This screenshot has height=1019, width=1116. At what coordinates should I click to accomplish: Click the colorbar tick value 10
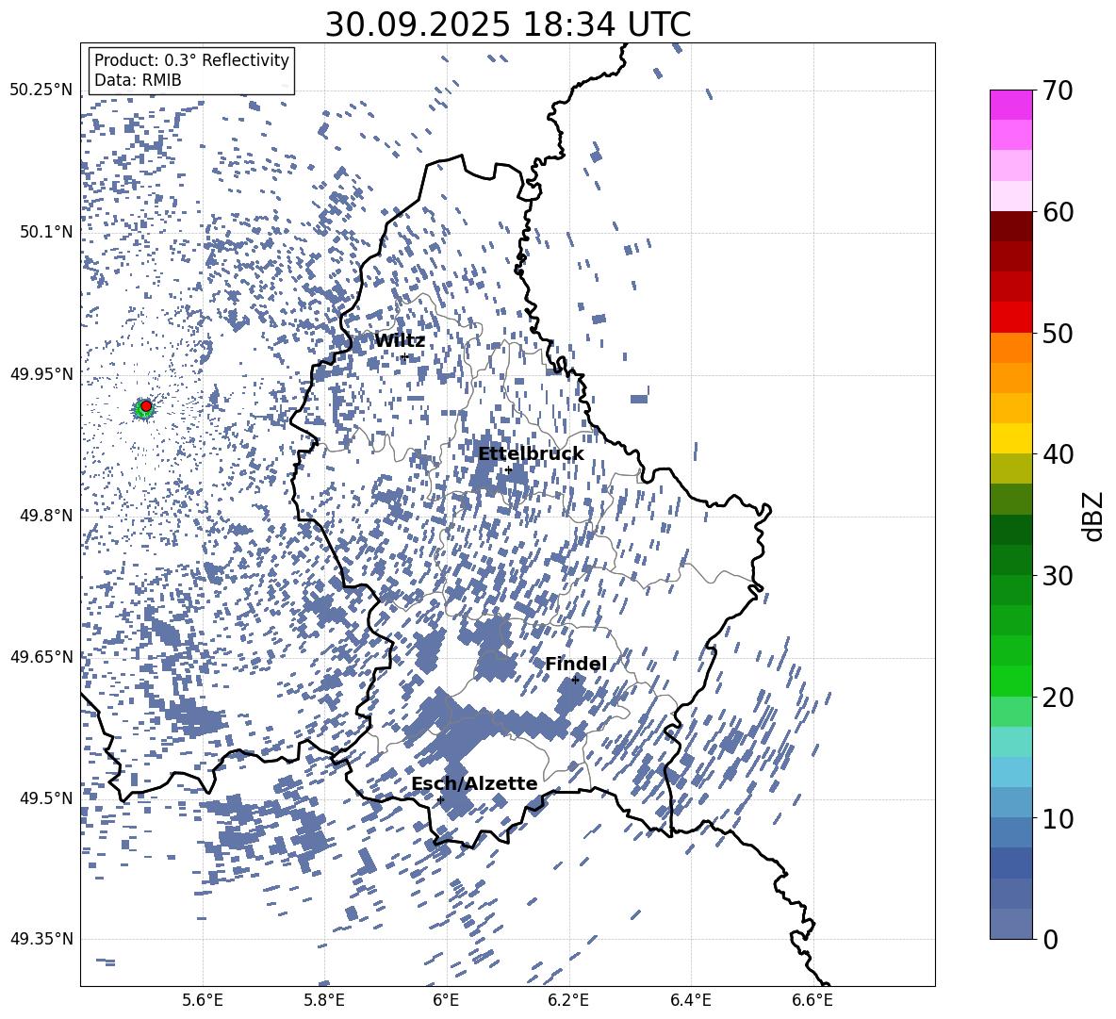coord(1058,818)
